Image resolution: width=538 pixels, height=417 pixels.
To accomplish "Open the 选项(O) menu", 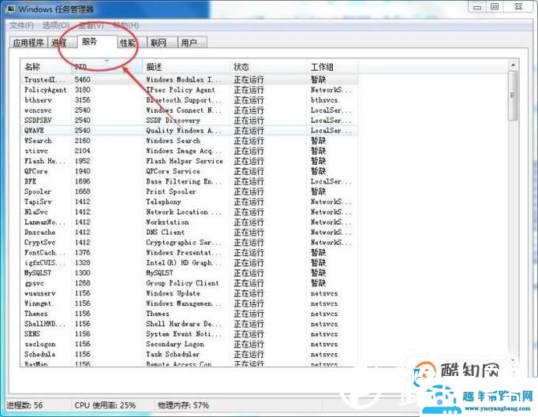I will click(55, 25).
